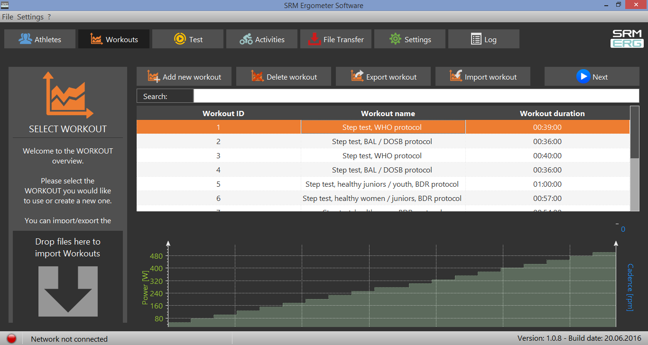This screenshot has height=345, width=648.
Task: Open the Athletes section
Action: pos(40,39)
